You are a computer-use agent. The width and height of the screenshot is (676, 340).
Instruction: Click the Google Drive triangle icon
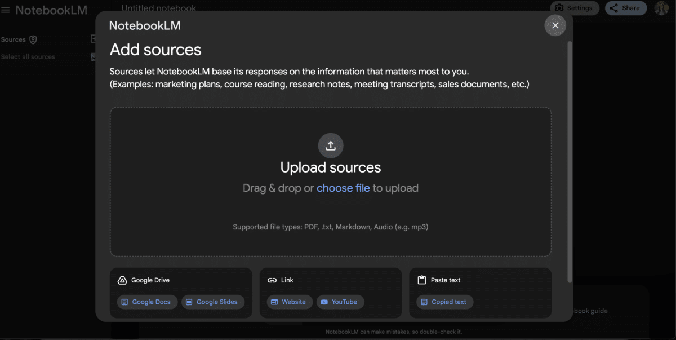click(122, 280)
